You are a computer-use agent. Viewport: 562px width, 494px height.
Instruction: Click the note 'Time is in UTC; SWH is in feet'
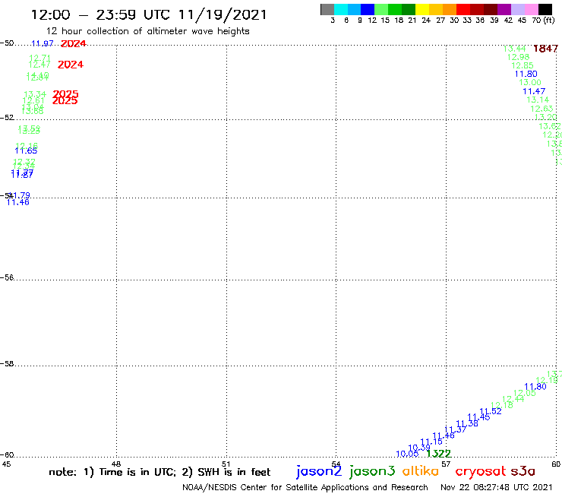159,472
